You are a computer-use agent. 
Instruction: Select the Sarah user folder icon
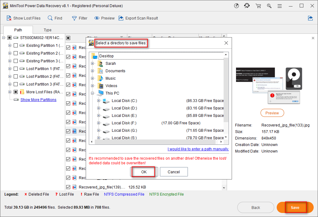pos(100,64)
